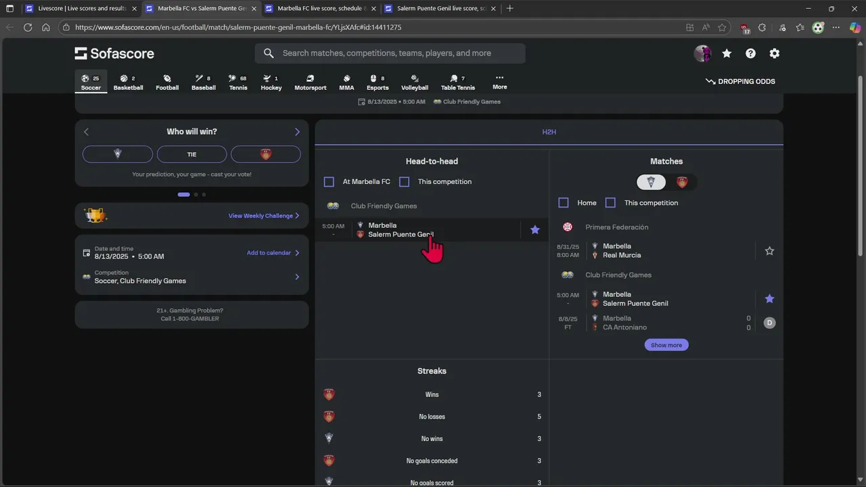Open a new browser tab
This screenshot has width=866, height=487.
click(509, 9)
